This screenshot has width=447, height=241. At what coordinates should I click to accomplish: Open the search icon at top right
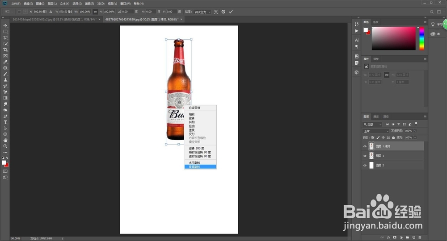click(x=432, y=12)
